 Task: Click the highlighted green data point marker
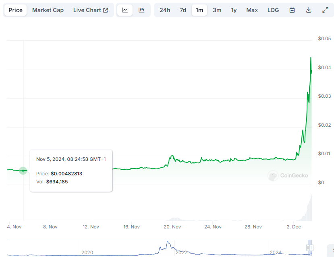click(x=23, y=171)
